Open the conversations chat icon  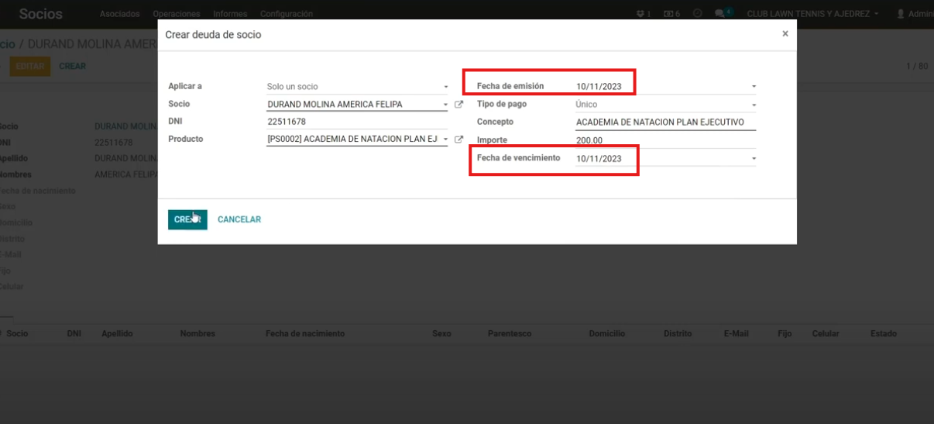[723, 13]
